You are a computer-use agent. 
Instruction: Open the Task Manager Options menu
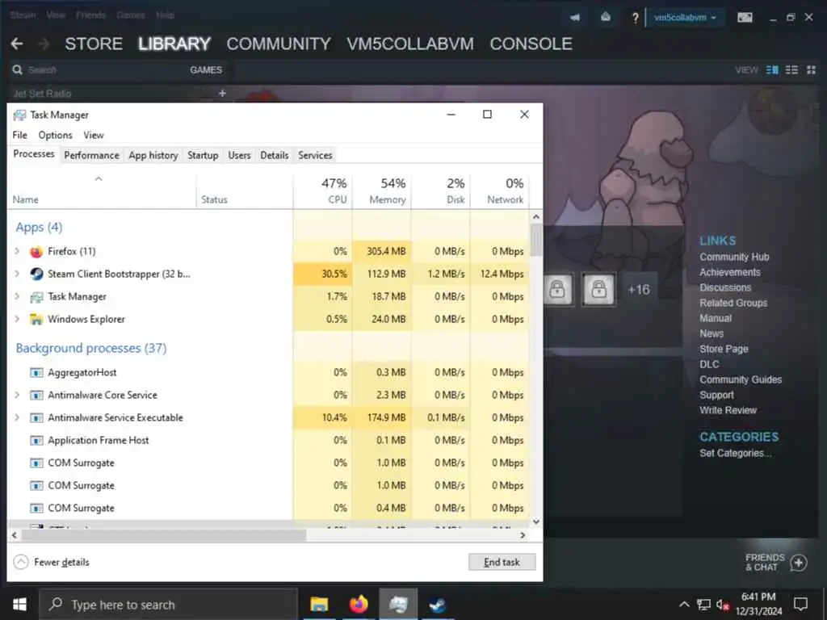pyautogui.click(x=55, y=135)
